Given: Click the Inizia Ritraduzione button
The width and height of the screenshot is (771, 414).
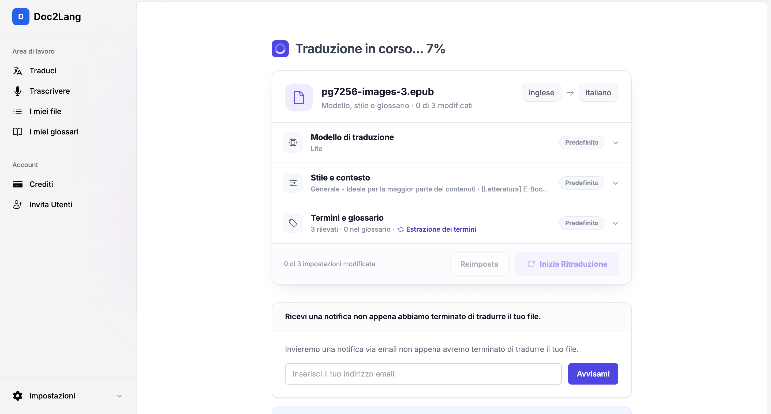Looking at the screenshot, I should click(567, 264).
